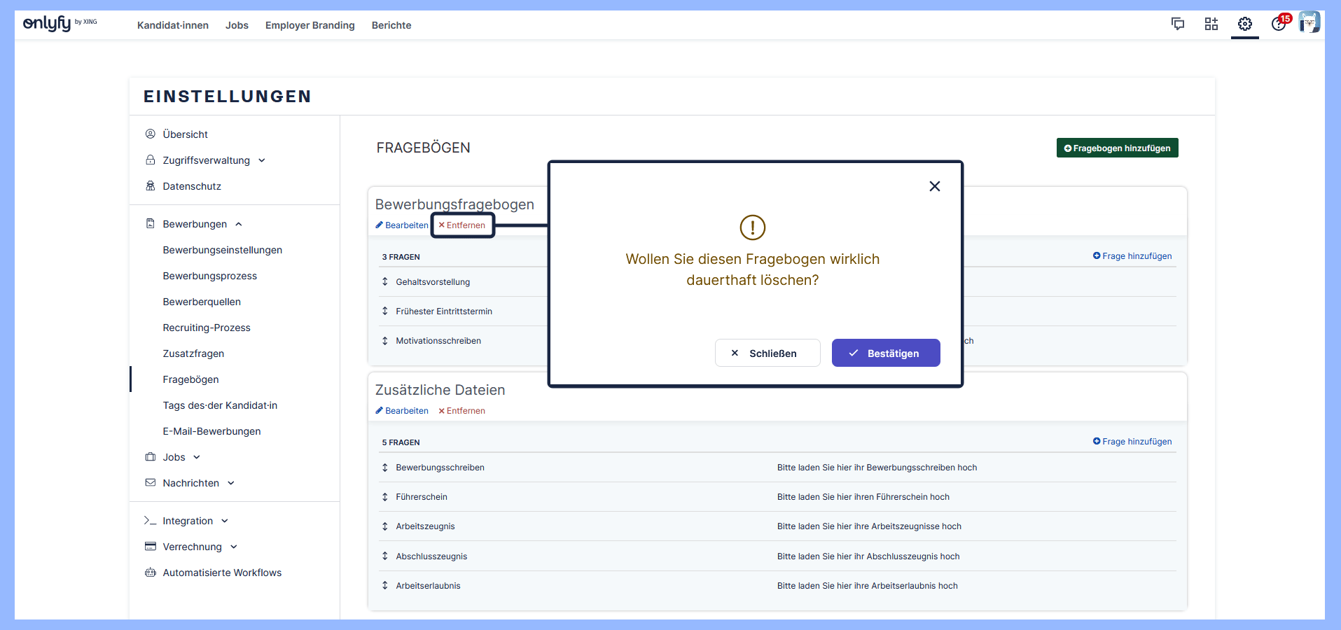
Task: Click Schließen to cancel the dialog
Action: tap(767, 353)
